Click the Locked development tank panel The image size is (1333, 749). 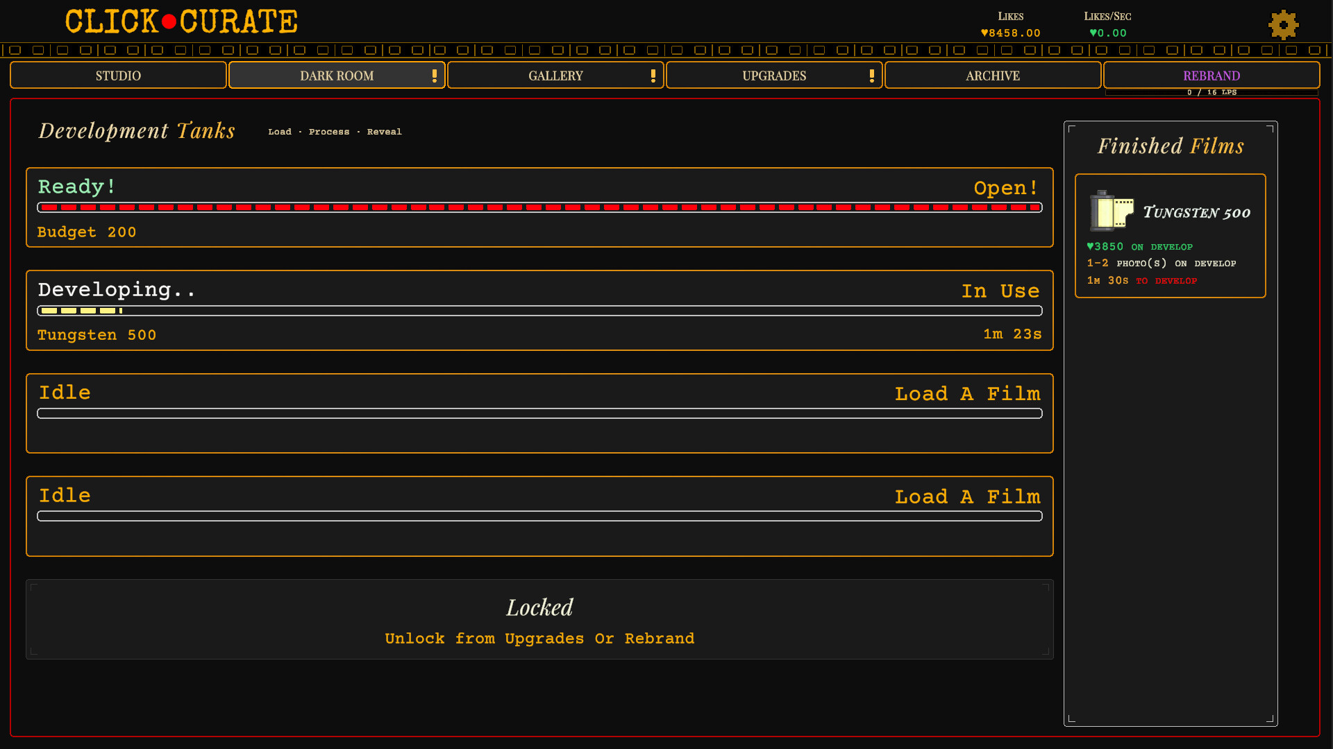tap(539, 619)
